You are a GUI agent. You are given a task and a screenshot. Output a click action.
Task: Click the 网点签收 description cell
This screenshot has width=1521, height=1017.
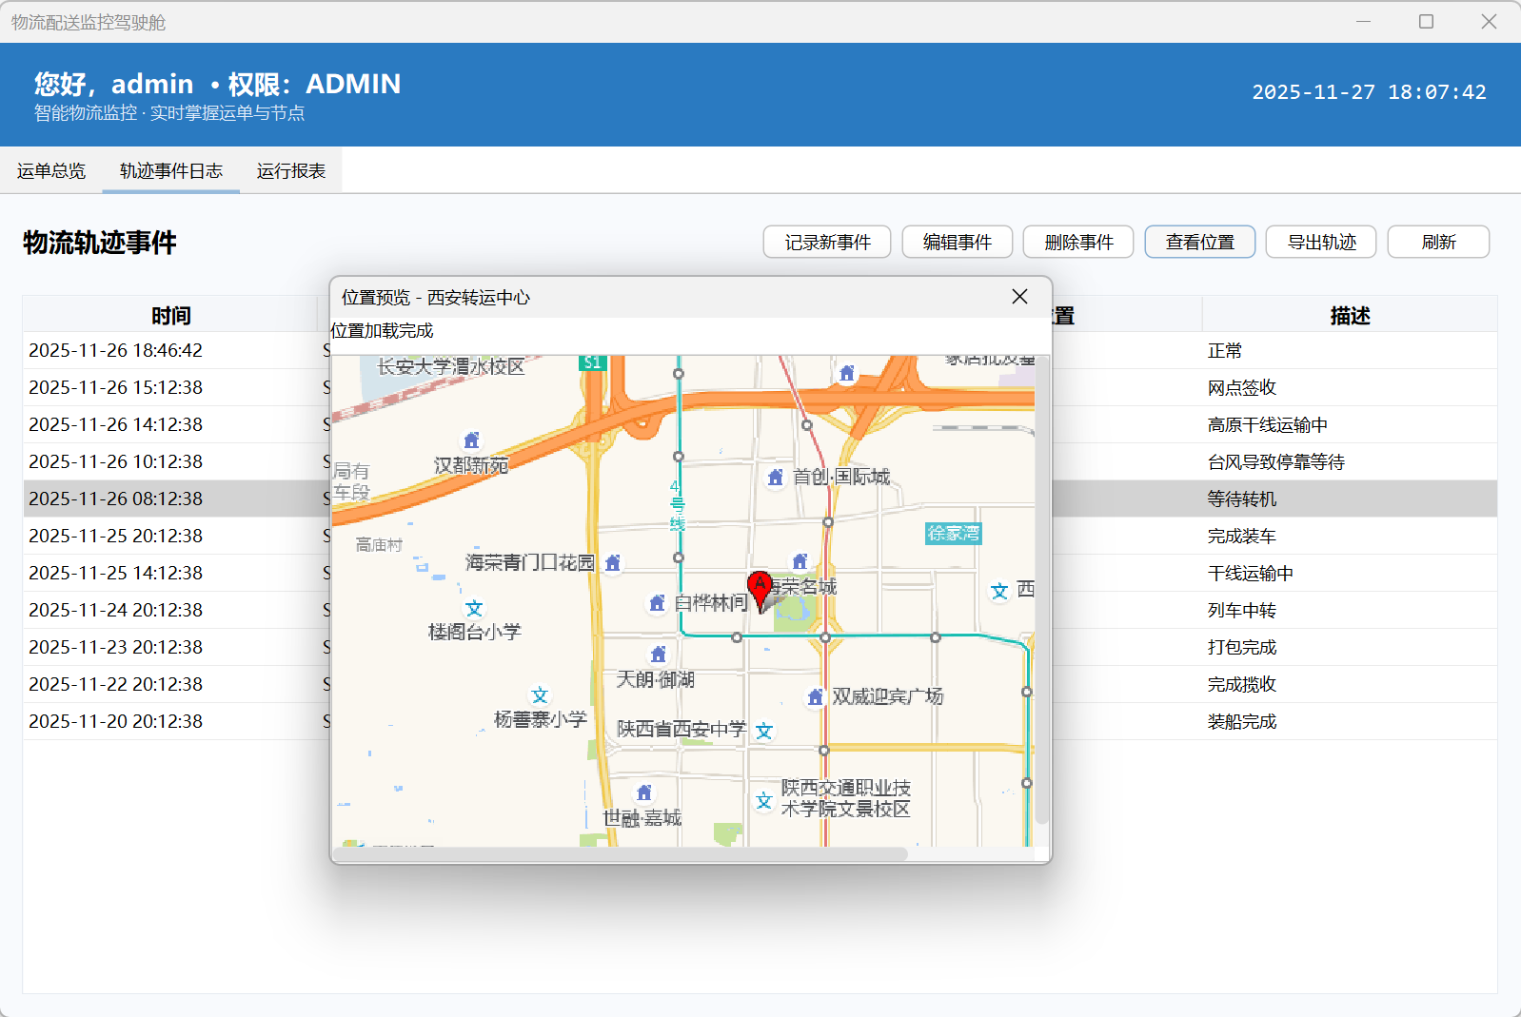(1350, 387)
